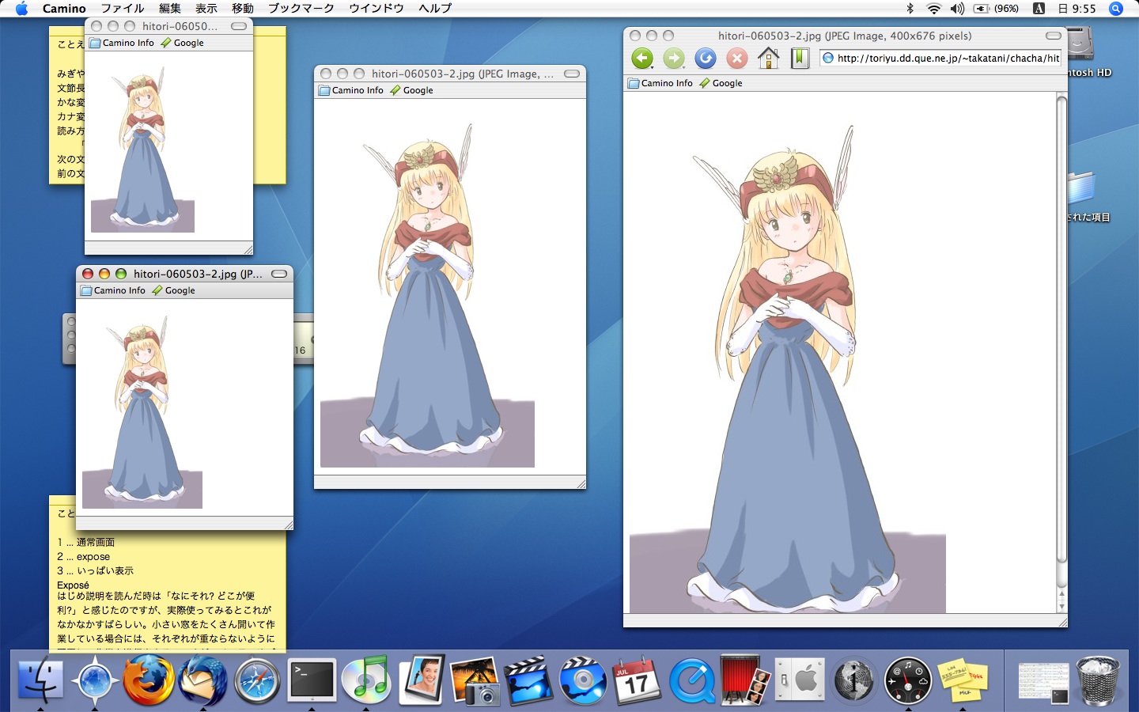Open the Bookmarks manager book icon

click(x=800, y=59)
